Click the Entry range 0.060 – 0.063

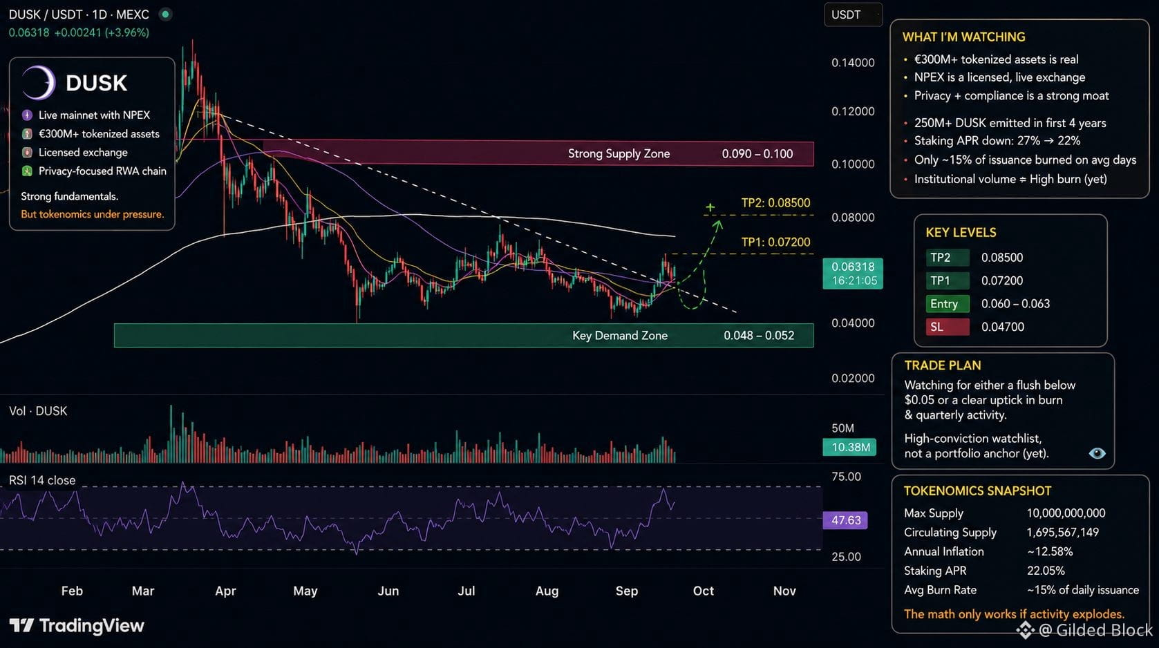[x=1015, y=304]
